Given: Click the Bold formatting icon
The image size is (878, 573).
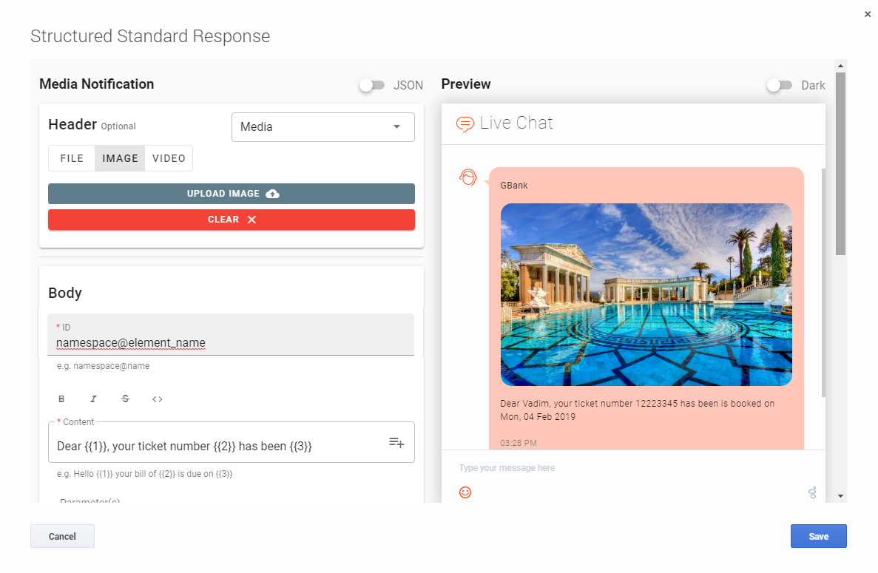Looking at the screenshot, I should 61,399.
